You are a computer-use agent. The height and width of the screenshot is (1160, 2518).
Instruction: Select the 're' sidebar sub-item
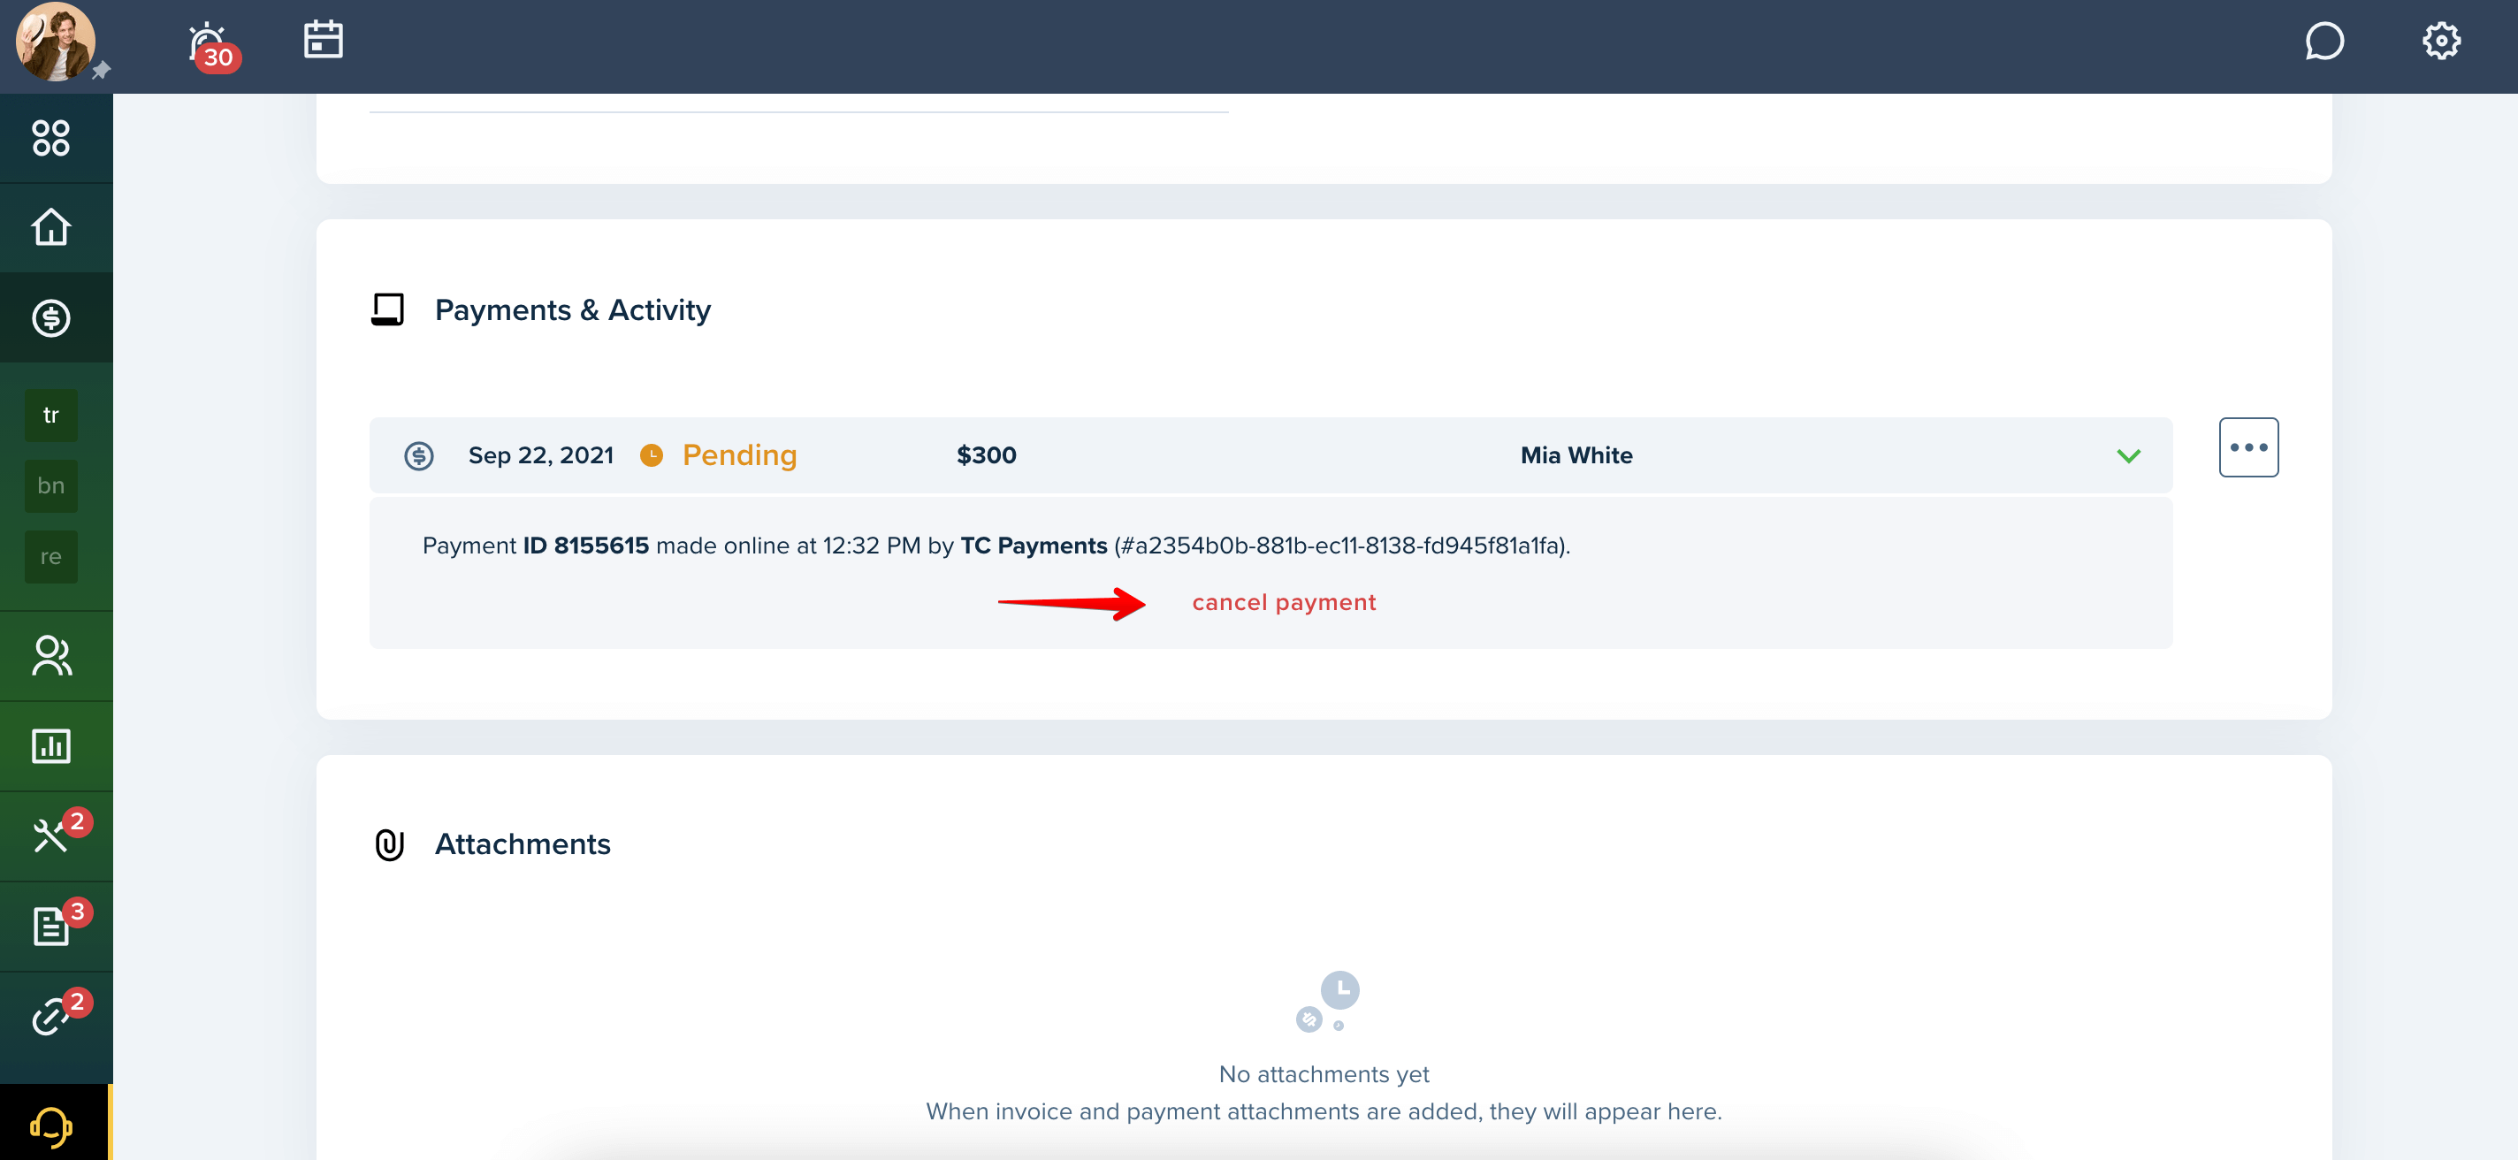(x=50, y=557)
